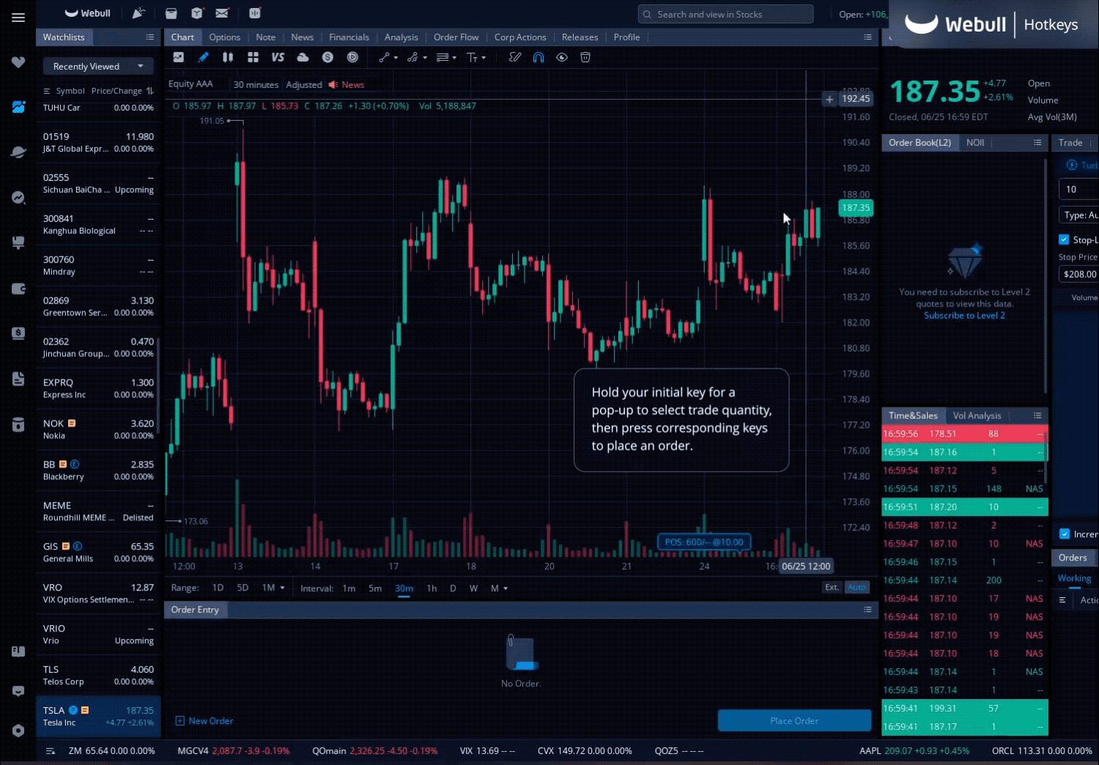
Task: Disable the Increment checkbox near Orders
Action: [1065, 534]
